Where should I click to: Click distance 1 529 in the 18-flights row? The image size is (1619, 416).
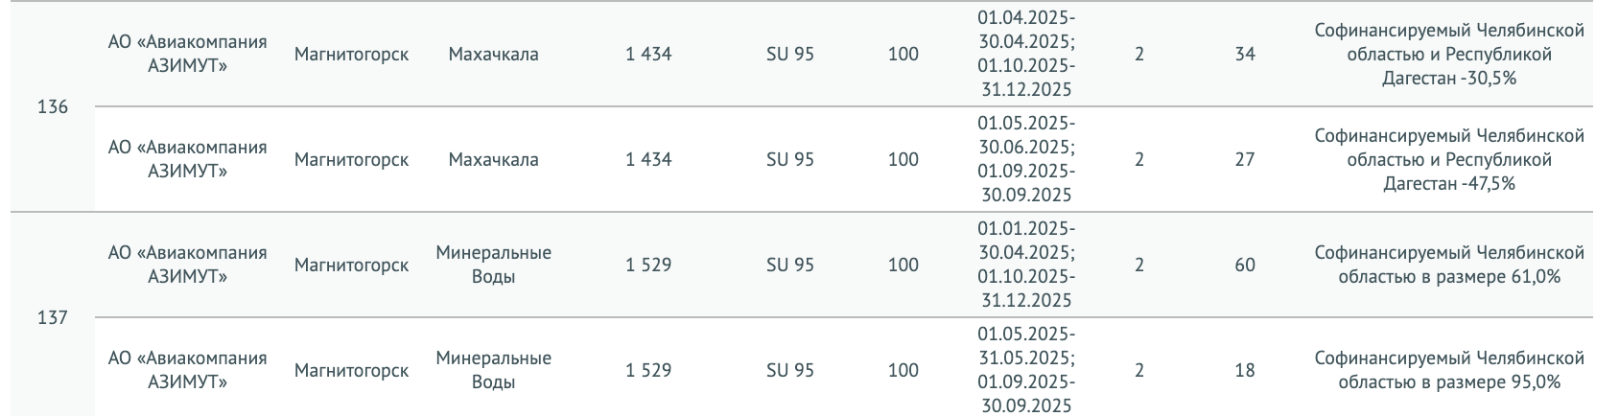click(648, 370)
